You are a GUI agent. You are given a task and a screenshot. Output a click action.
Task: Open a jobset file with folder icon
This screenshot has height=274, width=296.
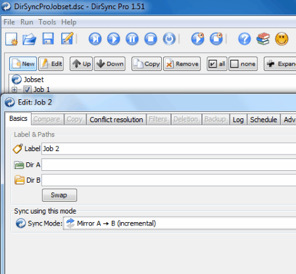point(30,39)
